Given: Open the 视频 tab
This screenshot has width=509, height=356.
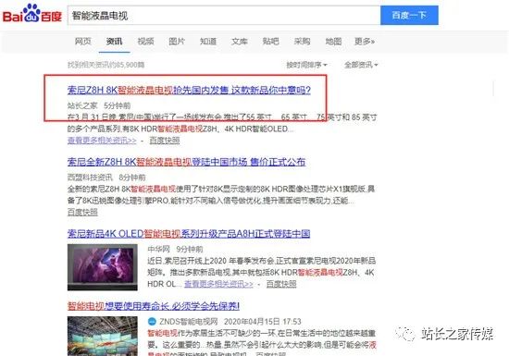Looking at the screenshot, I should [145, 42].
